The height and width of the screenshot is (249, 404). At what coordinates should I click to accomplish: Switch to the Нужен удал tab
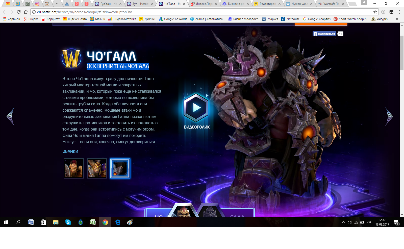(x=299, y=4)
